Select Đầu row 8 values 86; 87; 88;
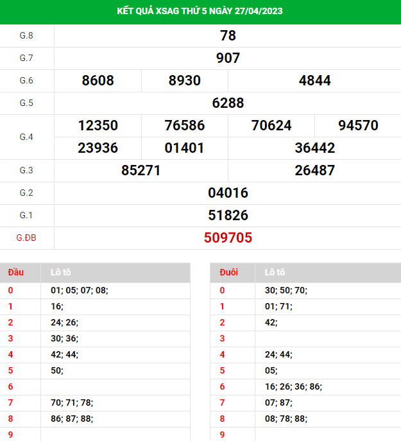Image resolution: width=401 pixels, height=441 pixels. (x=72, y=419)
